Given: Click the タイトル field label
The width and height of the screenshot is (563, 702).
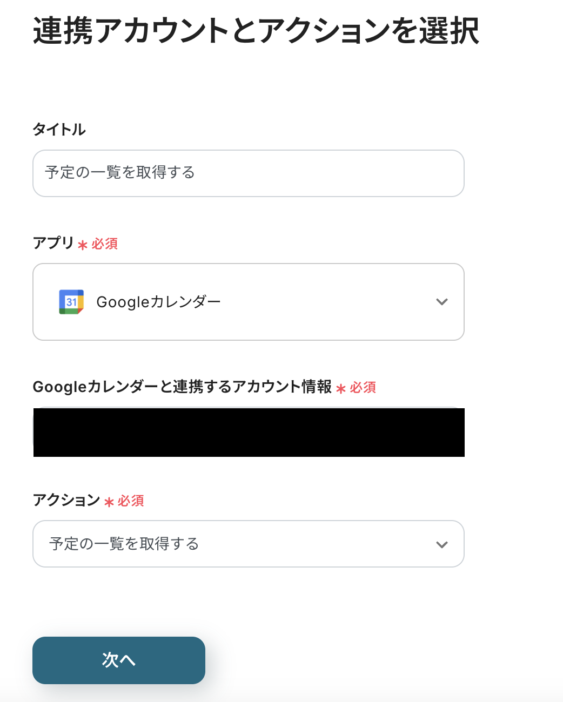Looking at the screenshot, I should point(59,130).
